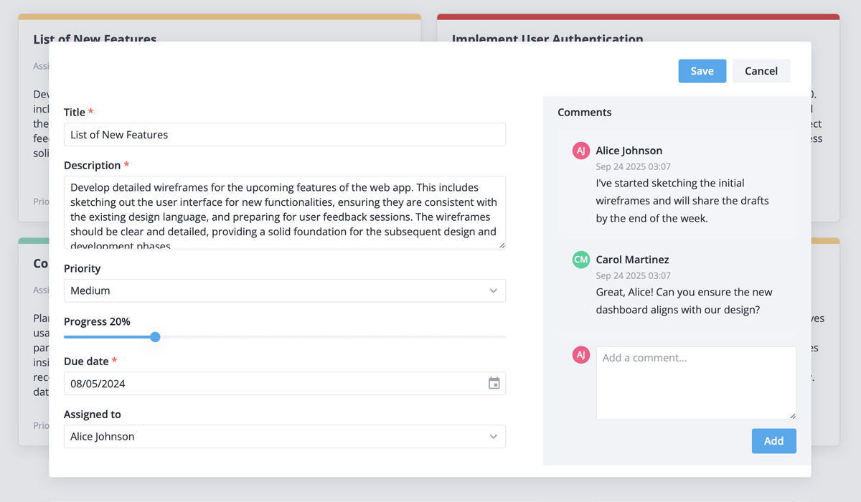Open the Assigned to dropdown showing Alice Johnson
The width and height of the screenshot is (861, 502).
[284, 436]
